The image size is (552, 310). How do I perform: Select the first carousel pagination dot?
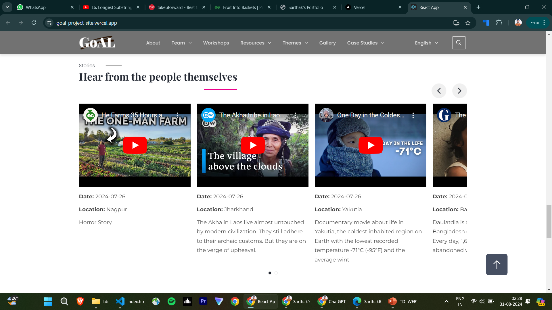[270, 273]
